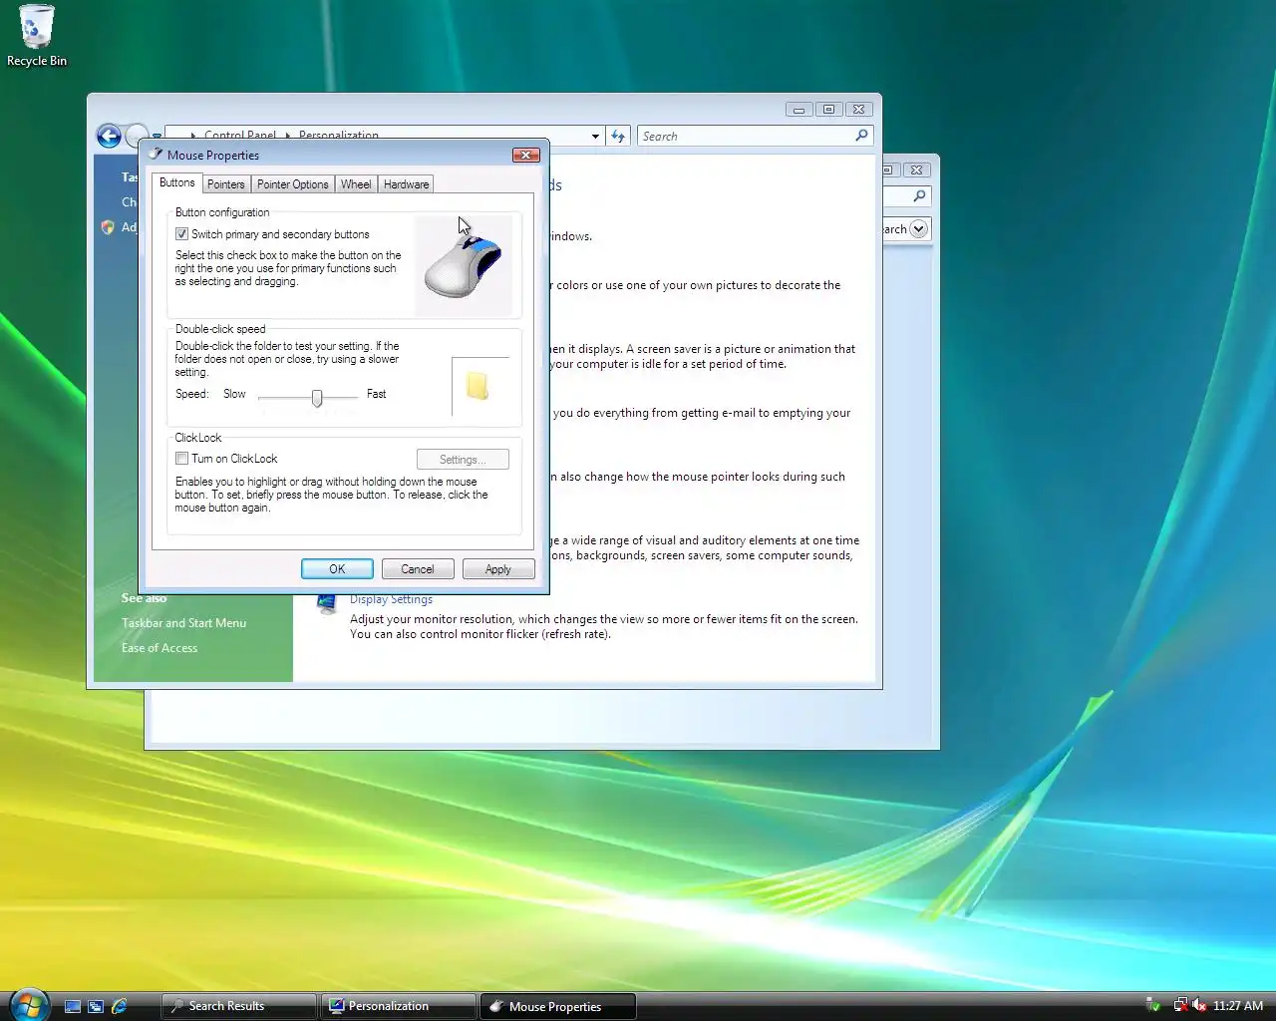
Task: Click the yellow test folder icon
Action: coord(478,386)
